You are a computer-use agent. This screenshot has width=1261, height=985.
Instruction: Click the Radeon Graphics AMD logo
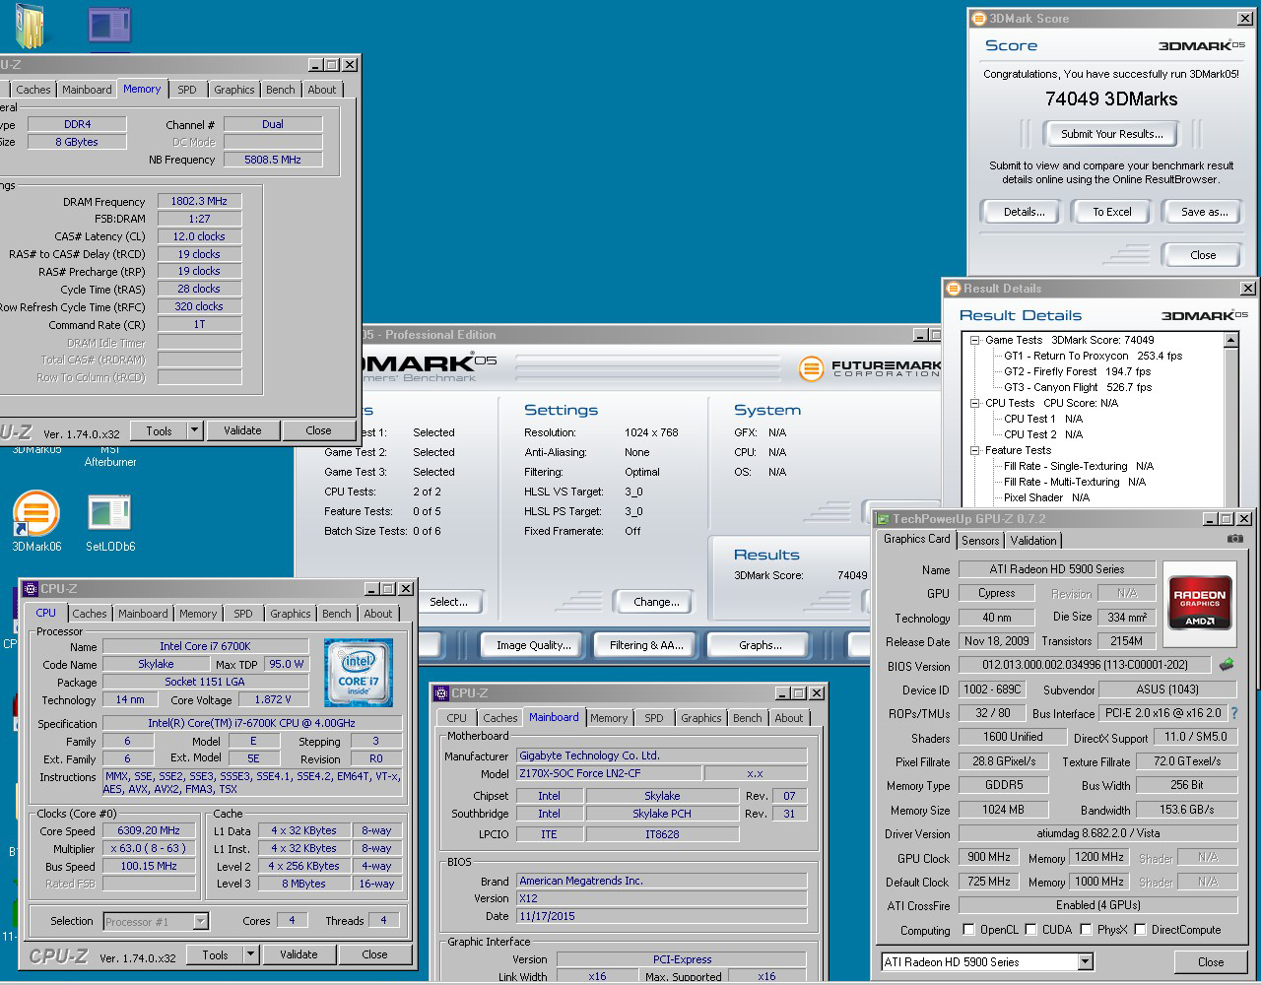point(1199,603)
